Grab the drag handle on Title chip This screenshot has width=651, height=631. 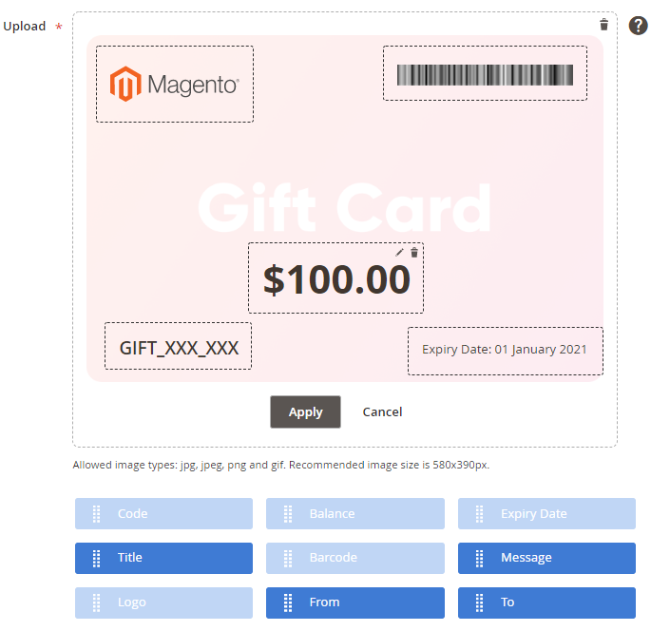click(96, 559)
